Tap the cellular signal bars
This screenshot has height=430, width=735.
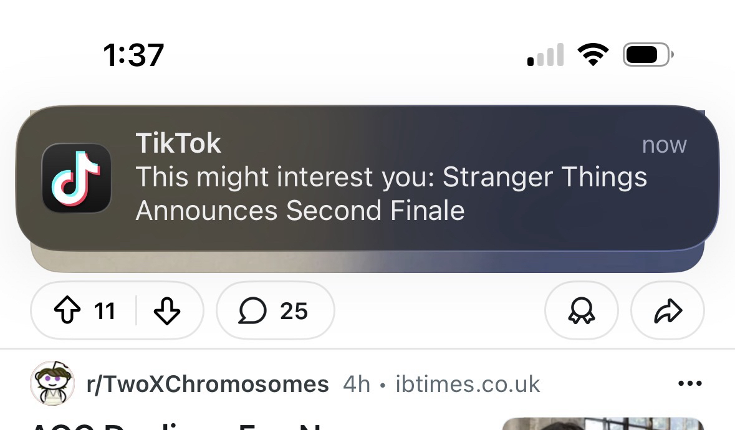(545, 55)
